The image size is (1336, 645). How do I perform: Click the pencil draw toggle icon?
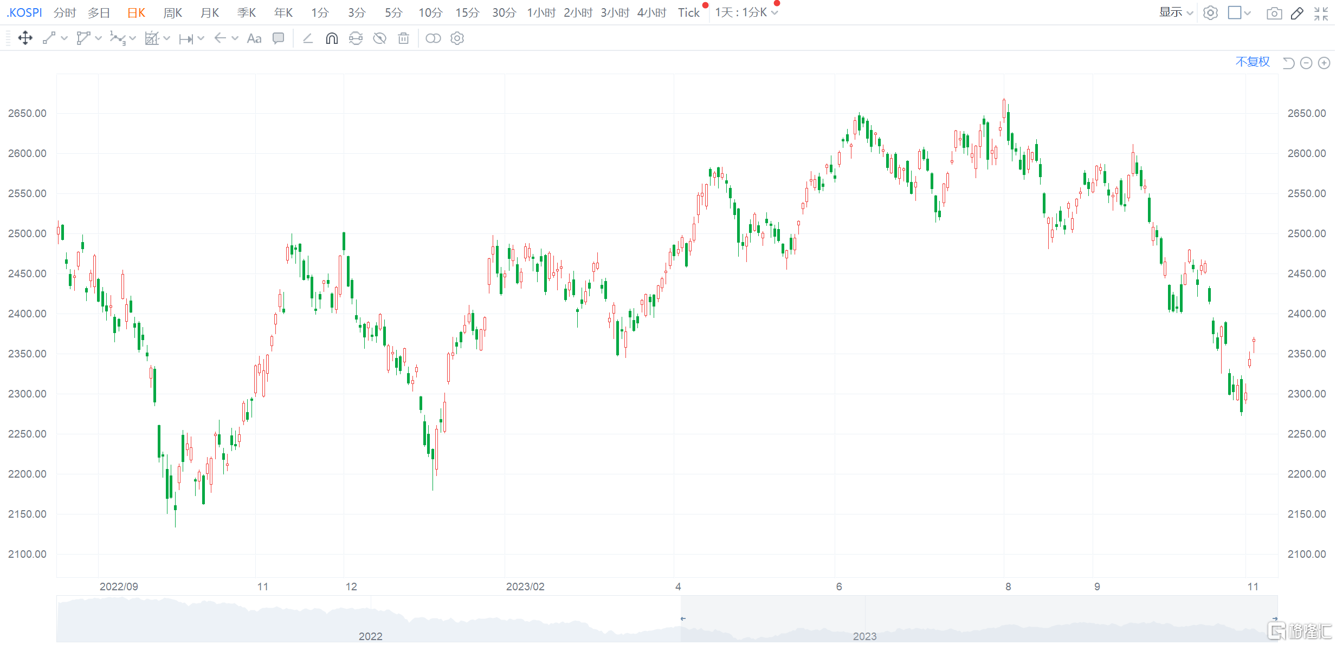(x=1297, y=13)
